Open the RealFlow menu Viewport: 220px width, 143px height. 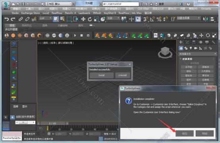click(57, 13)
